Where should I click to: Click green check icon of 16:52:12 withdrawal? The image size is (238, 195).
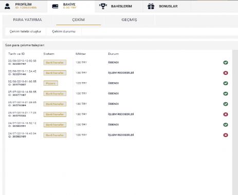point(226,125)
